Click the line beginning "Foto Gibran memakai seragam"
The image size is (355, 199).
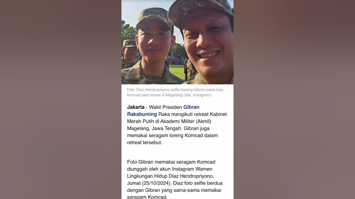(x=171, y=162)
